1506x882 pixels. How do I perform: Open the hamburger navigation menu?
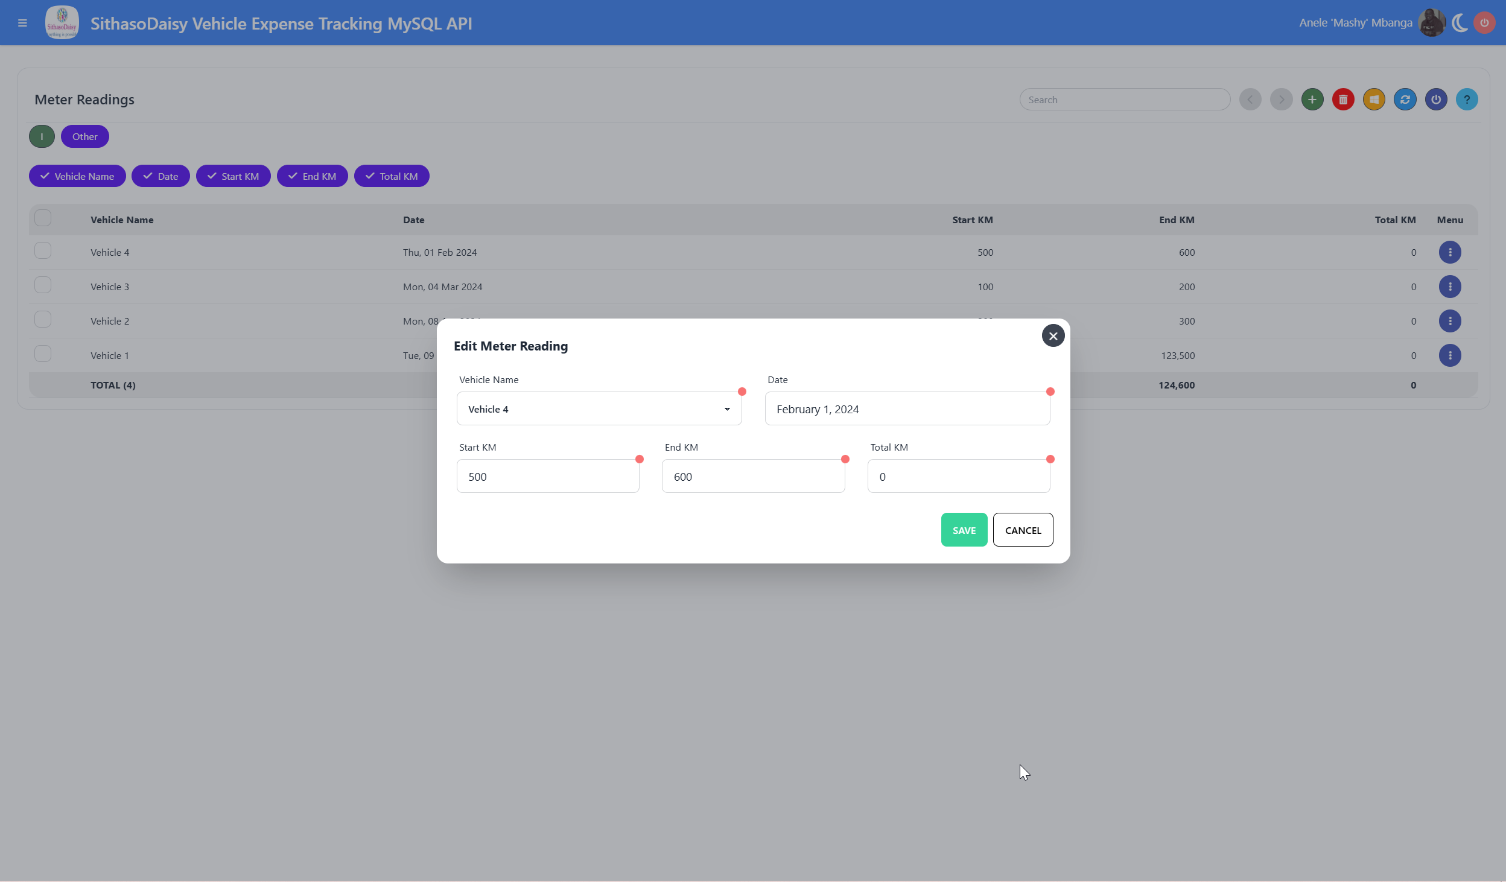[x=22, y=23]
